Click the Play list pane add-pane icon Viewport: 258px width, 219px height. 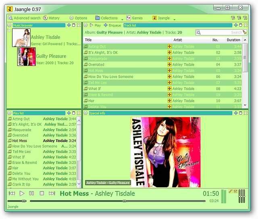[69, 113]
